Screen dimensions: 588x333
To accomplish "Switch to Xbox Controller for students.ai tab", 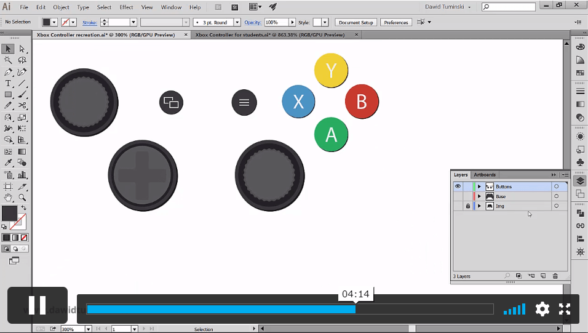I will click(270, 34).
